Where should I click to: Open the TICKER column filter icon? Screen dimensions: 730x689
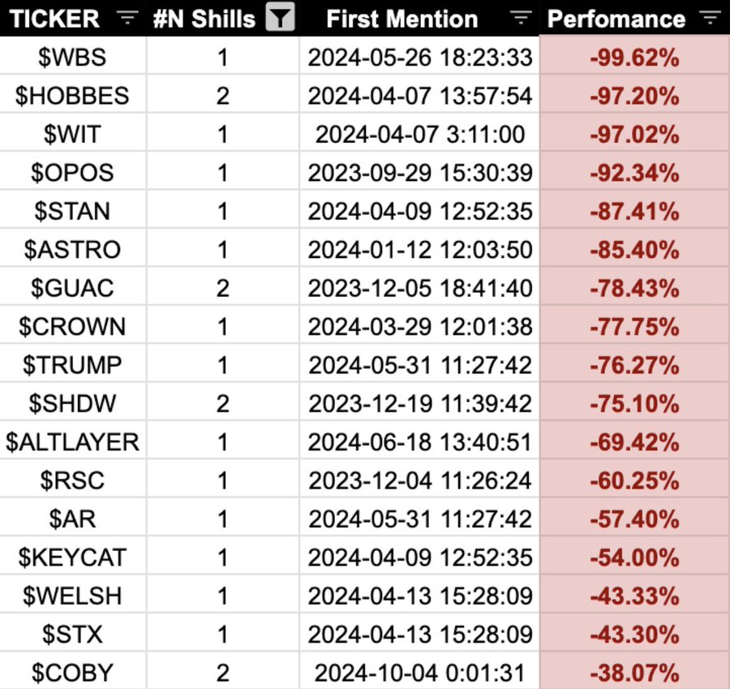(x=127, y=18)
